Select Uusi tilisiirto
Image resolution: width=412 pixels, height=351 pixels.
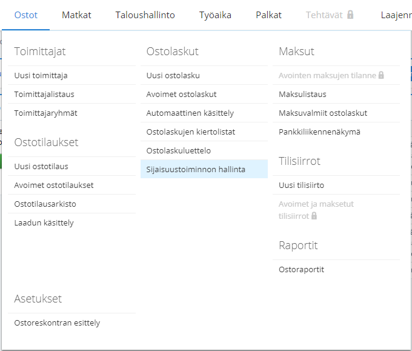point(301,185)
